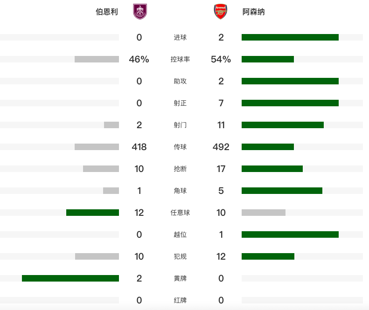This screenshot has width=369, height=310.
Task: Click Arsenal's 492 passes value
Action: 221,147
